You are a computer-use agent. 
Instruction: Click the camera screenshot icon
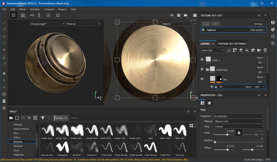click(195, 16)
